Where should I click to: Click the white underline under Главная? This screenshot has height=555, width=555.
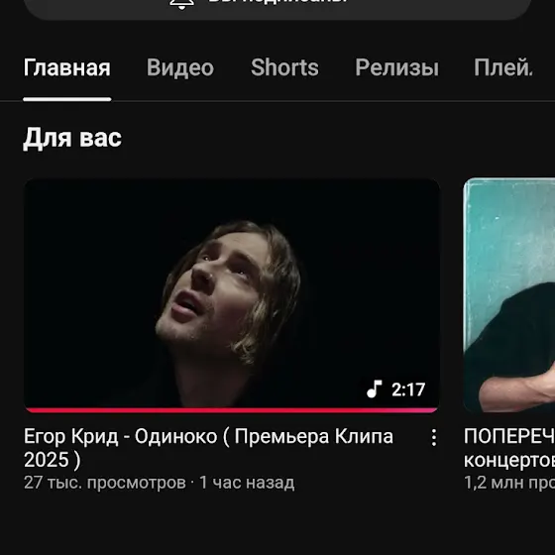pyautogui.click(x=67, y=99)
